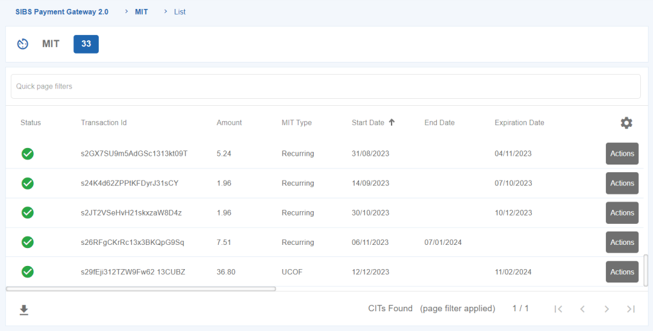Go to previous page arrow
The width and height of the screenshot is (653, 331).
[582, 309]
